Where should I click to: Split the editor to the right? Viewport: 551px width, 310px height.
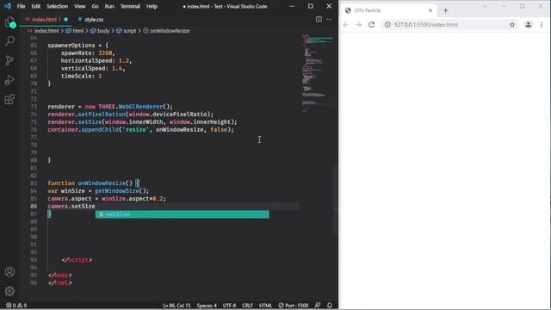(319, 19)
